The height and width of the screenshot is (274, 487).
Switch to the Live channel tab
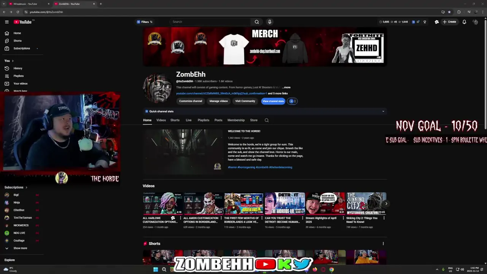[x=189, y=120]
